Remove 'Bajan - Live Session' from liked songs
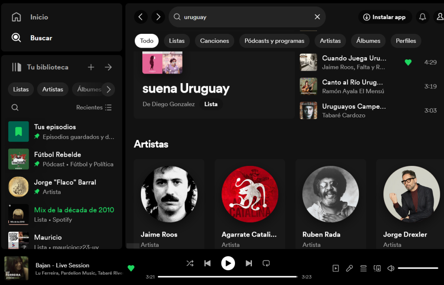444x285 pixels. click(x=131, y=269)
